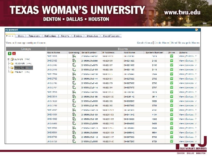Click the PRESBY group folder icon
The image size is (212, 159).
12,72
